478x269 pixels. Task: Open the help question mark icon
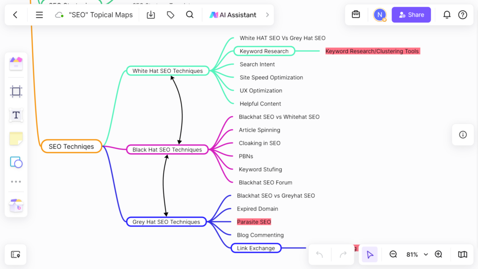pos(463,15)
